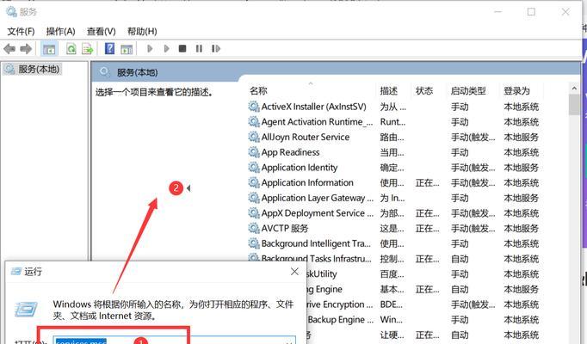
Task: Open the 查看(V) menu
Action: [101, 32]
